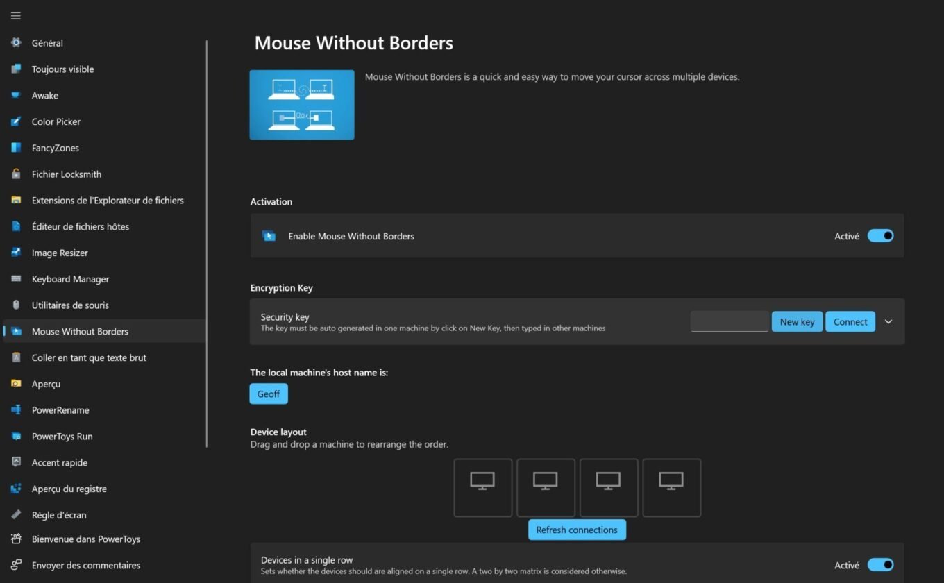The image size is (944, 583).
Task: Expand the Security key settings chevron
Action: pyautogui.click(x=888, y=321)
